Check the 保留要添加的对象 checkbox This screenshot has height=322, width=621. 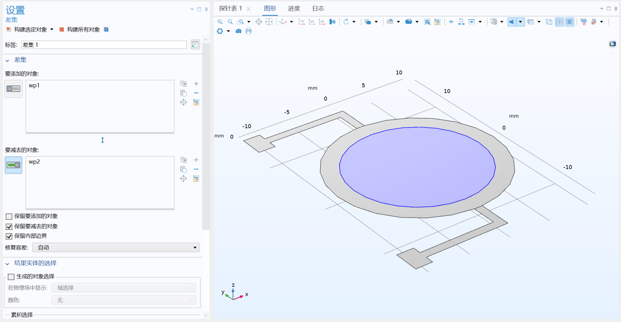9,216
